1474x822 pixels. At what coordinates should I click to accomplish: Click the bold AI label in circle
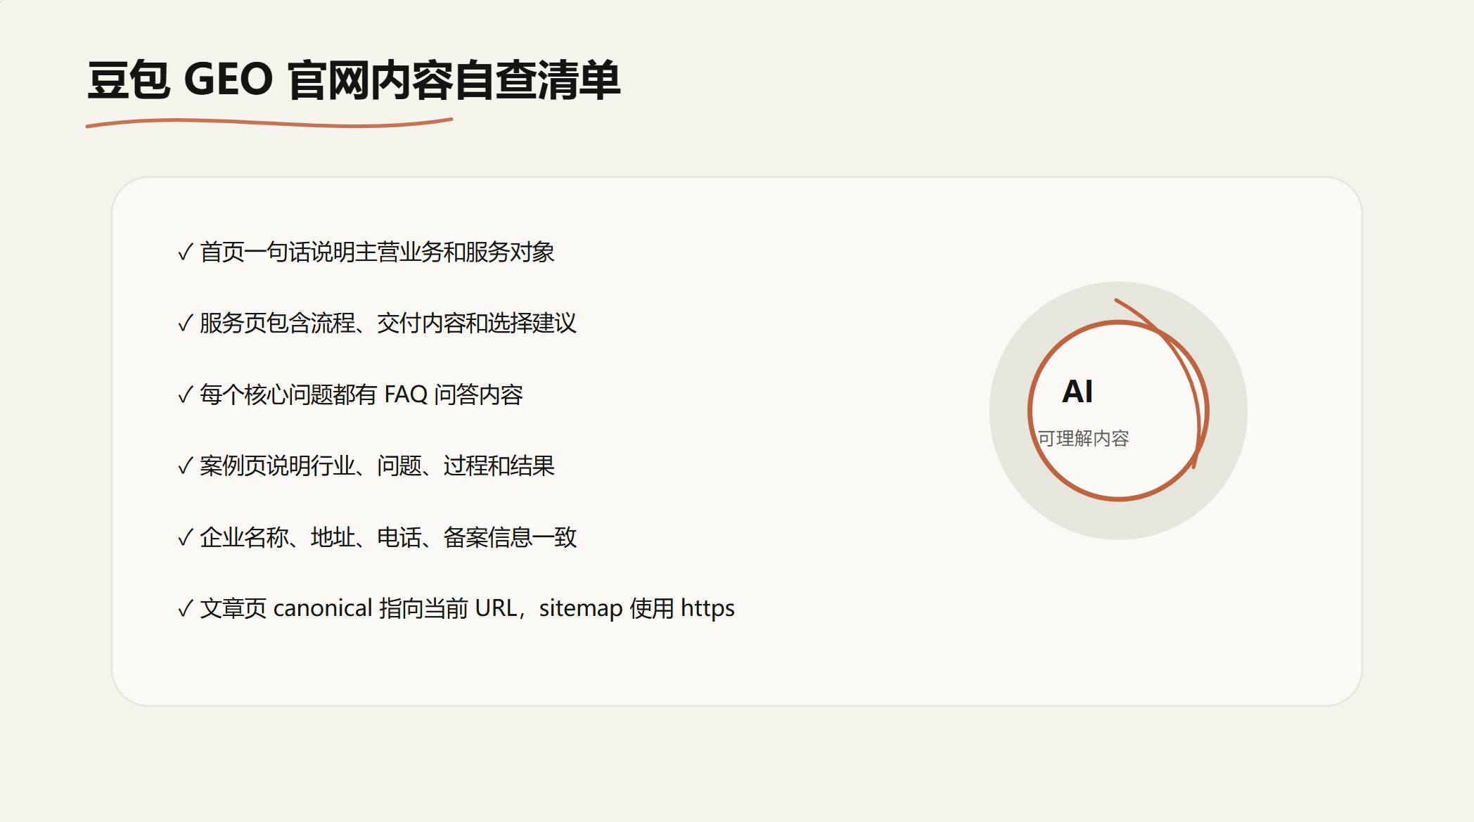[x=1077, y=392]
